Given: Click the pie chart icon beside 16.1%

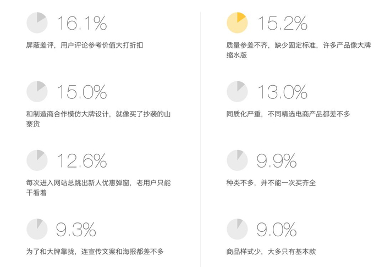Looking at the screenshot, I should (37, 23).
